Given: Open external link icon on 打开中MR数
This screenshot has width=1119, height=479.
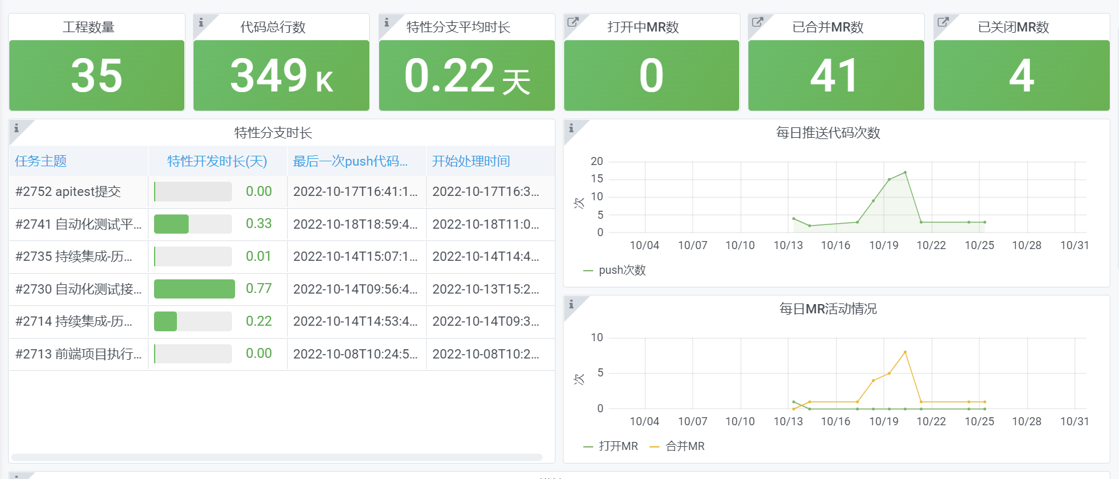Looking at the screenshot, I should 573,22.
